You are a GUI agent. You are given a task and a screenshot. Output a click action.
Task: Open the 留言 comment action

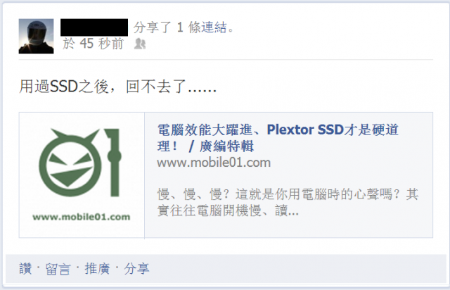click(58, 269)
